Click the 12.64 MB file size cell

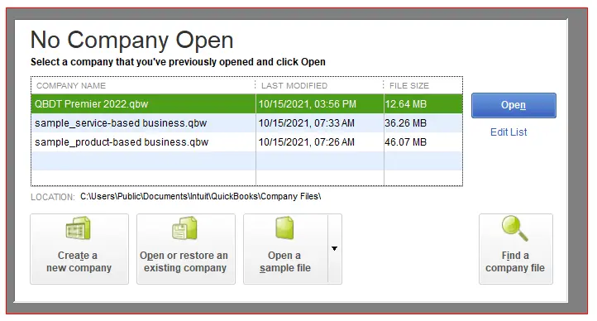405,104
